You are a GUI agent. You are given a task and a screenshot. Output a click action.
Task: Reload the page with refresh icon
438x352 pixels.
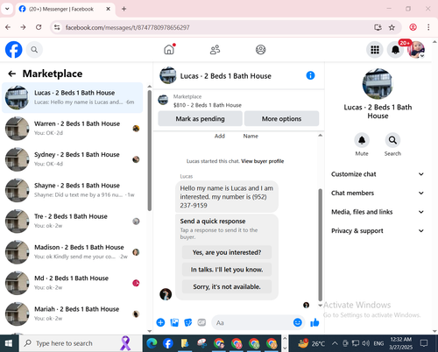click(x=39, y=27)
